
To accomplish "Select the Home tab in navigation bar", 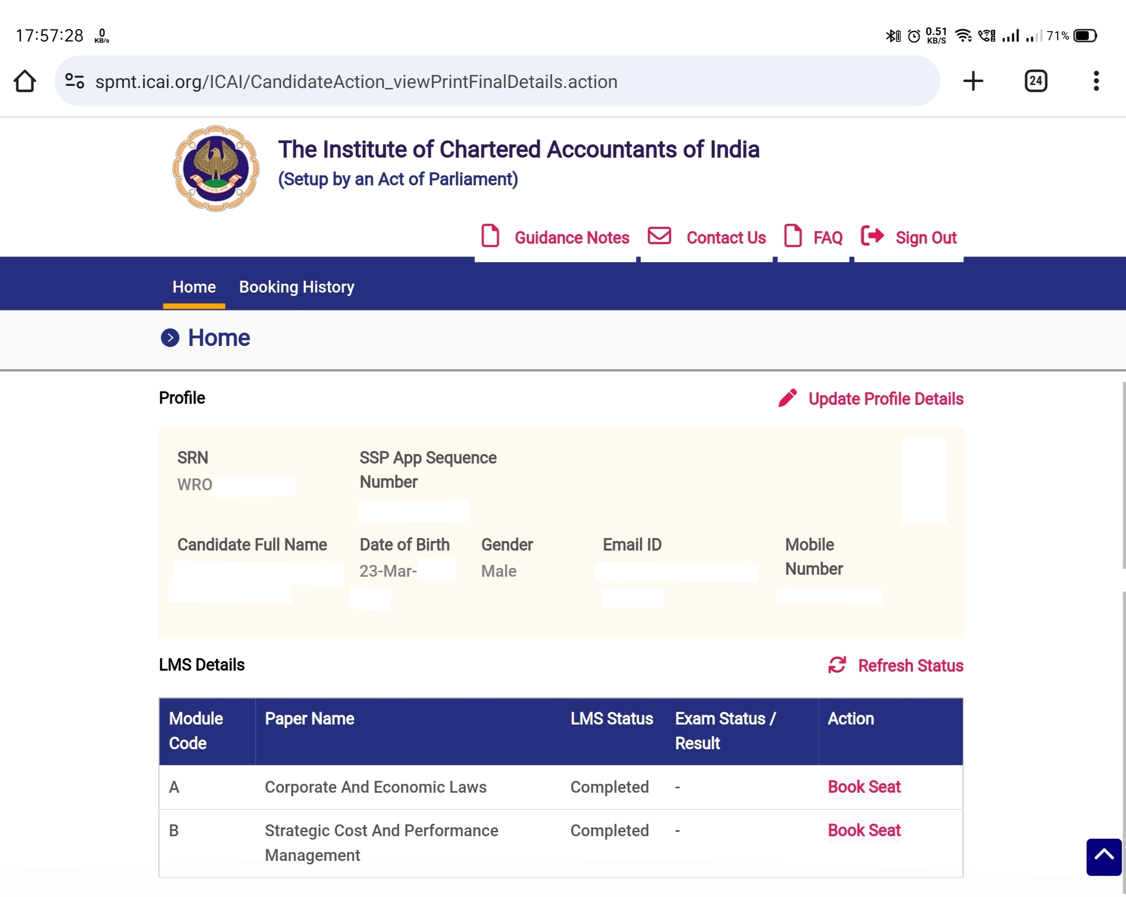I will tap(194, 287).
